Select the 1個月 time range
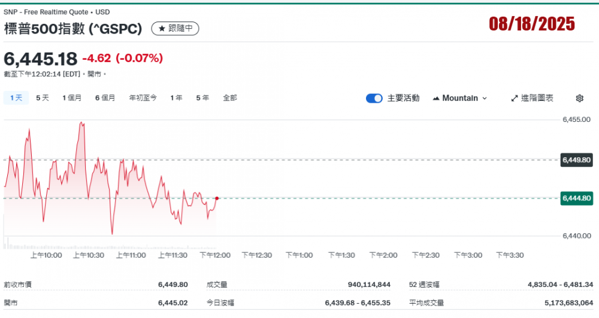Viewport: 599px width, 318px height. 72,98
